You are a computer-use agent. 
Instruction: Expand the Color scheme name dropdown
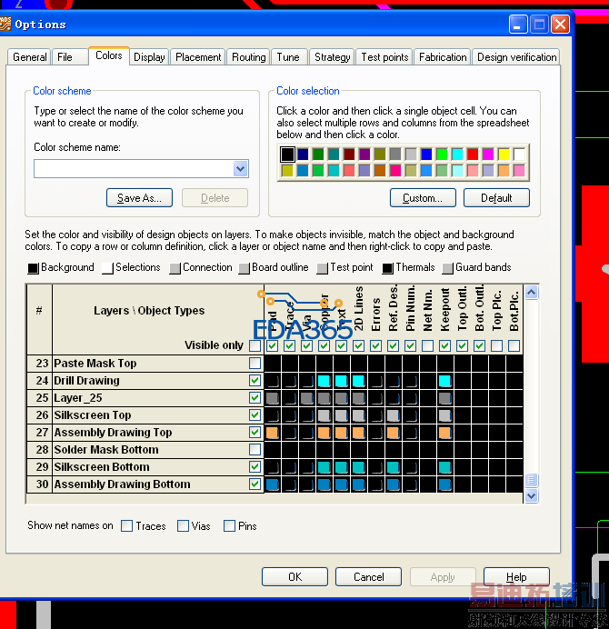pos(240,168)
